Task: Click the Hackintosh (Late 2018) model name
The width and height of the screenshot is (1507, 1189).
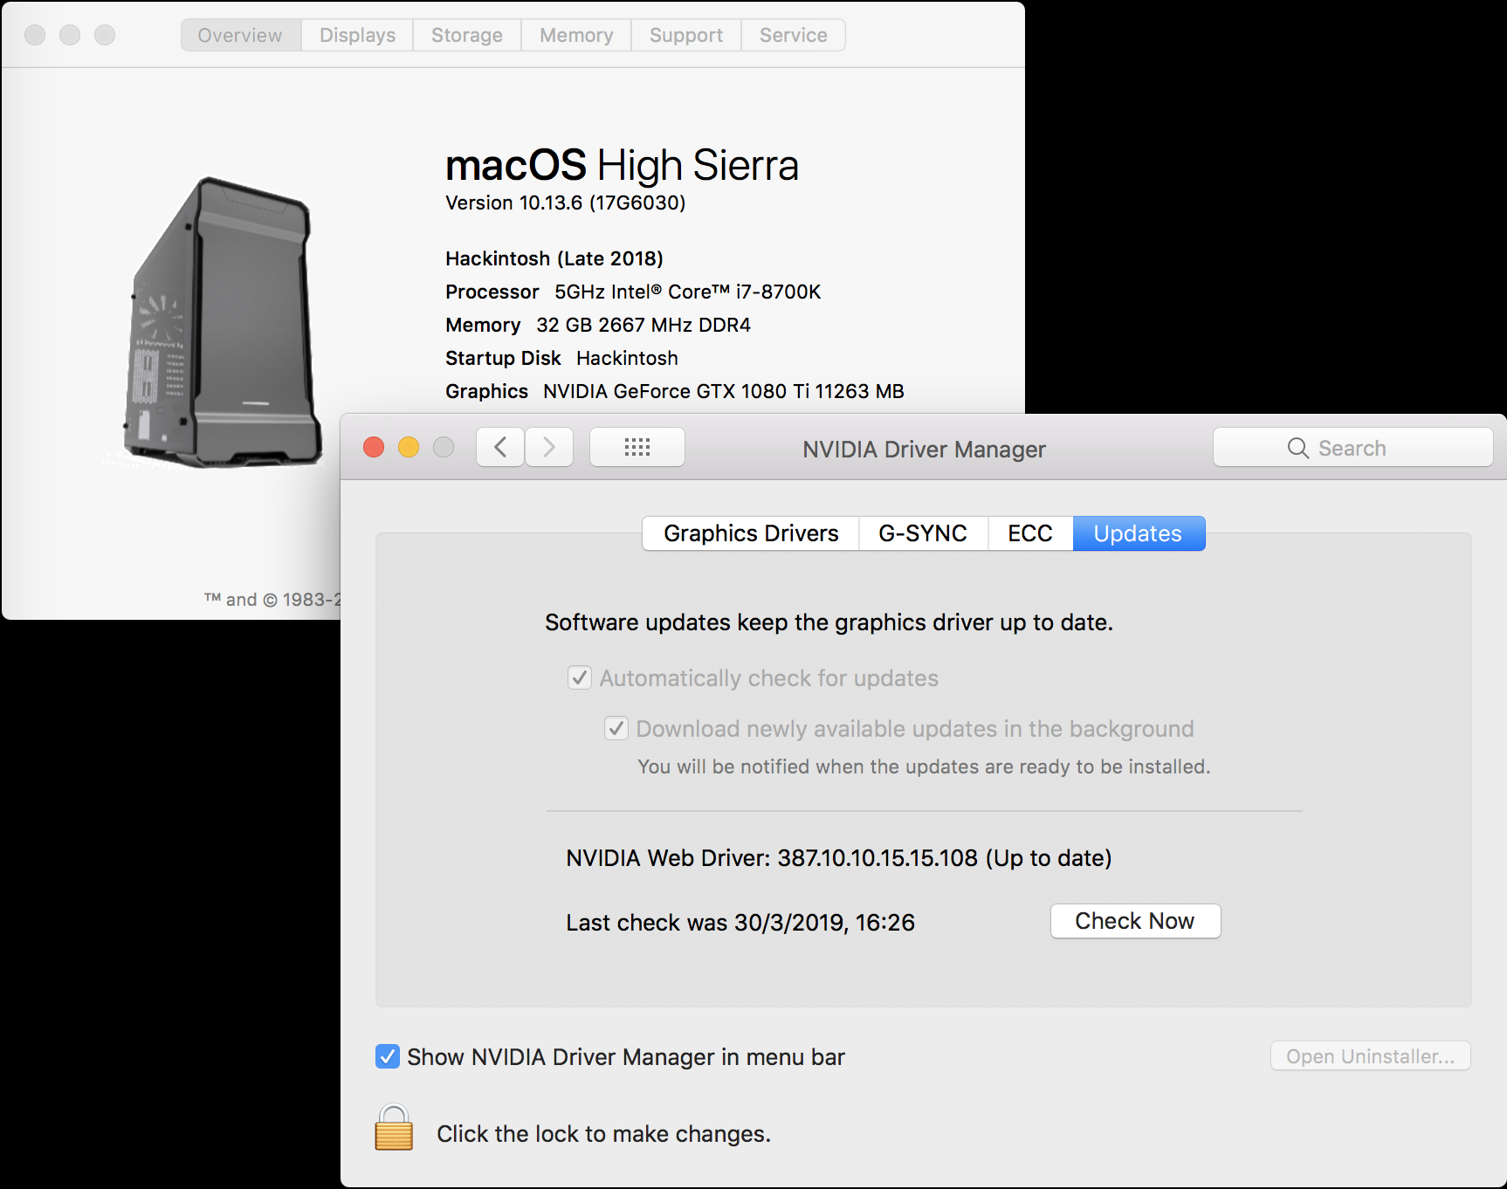Action: (x=554, y=258)
